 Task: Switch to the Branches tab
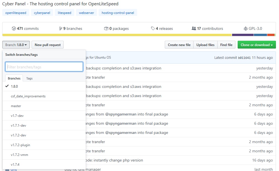[14, 78]
